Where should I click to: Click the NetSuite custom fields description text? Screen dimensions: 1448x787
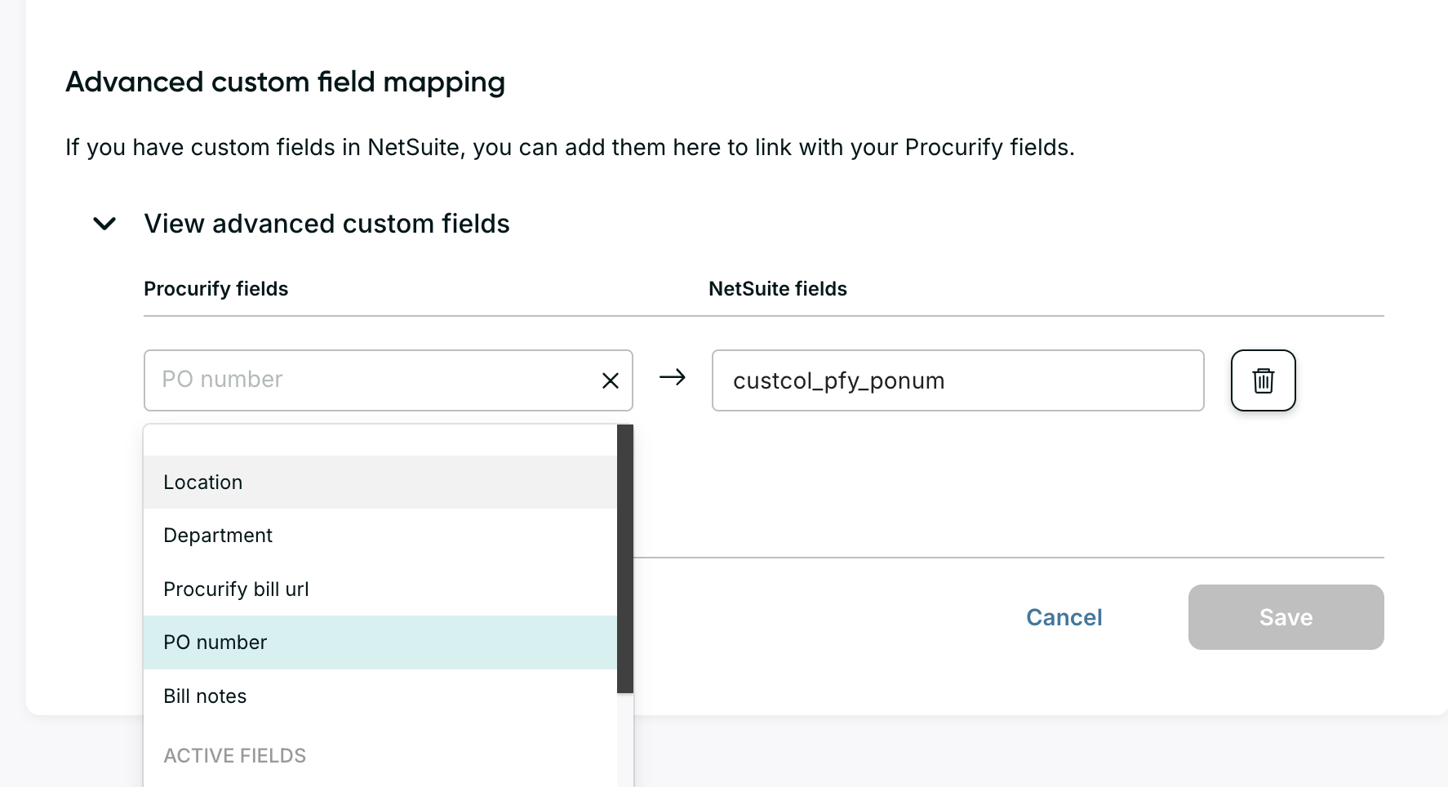(570, 147)
